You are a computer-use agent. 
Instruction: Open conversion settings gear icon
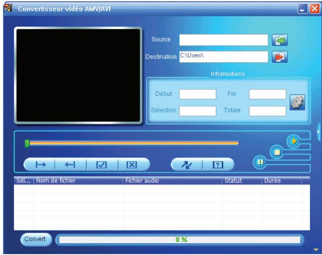click(x=297, y=103)
